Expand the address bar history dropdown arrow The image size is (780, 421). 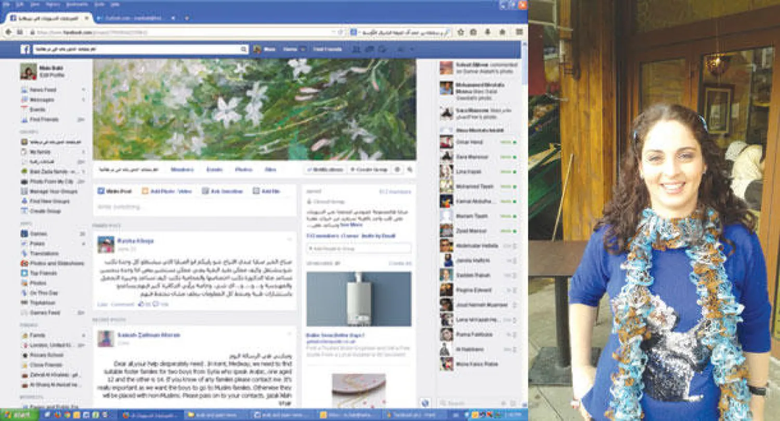tap(332, 32)
